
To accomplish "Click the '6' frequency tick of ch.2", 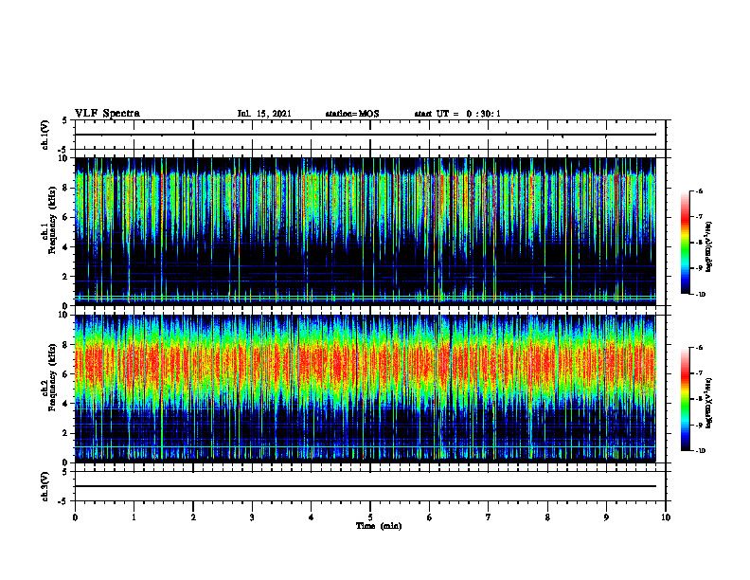I will pos(66,374).
